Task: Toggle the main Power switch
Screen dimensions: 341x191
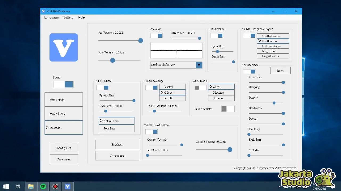Action: point(63,84)
